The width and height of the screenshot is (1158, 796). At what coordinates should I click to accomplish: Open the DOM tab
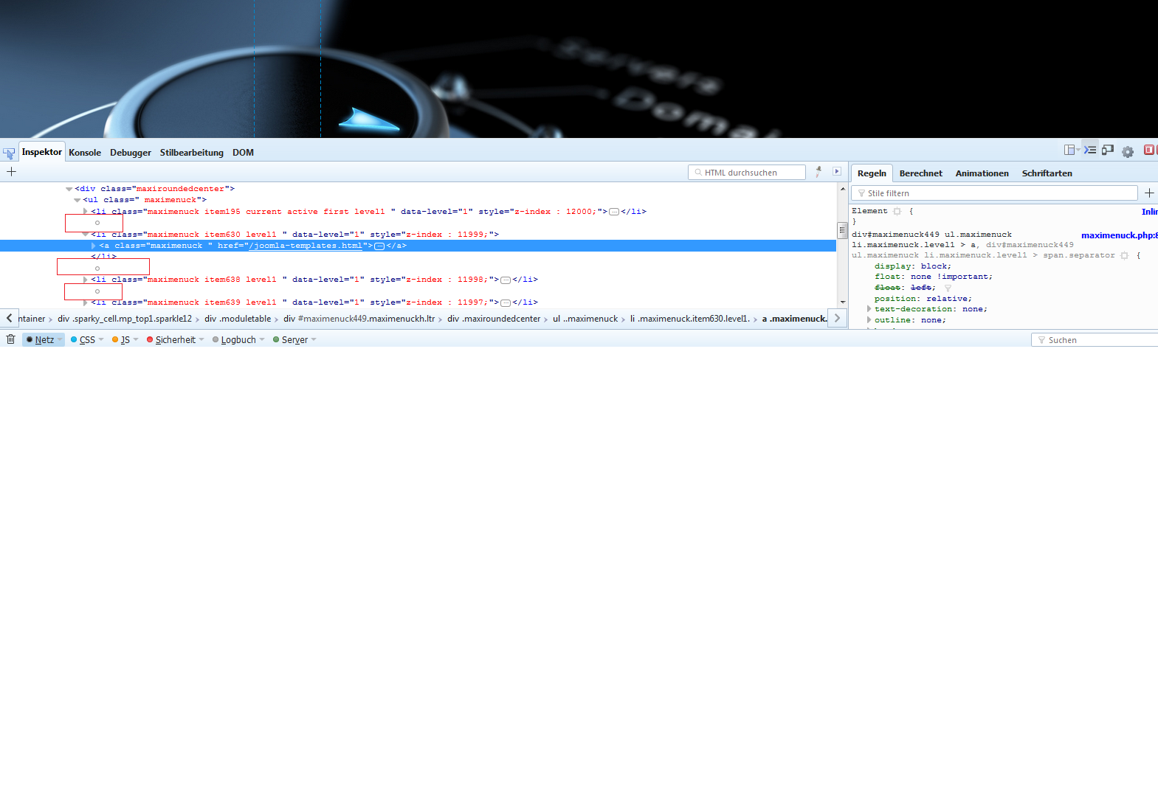(x=243, y=153)
